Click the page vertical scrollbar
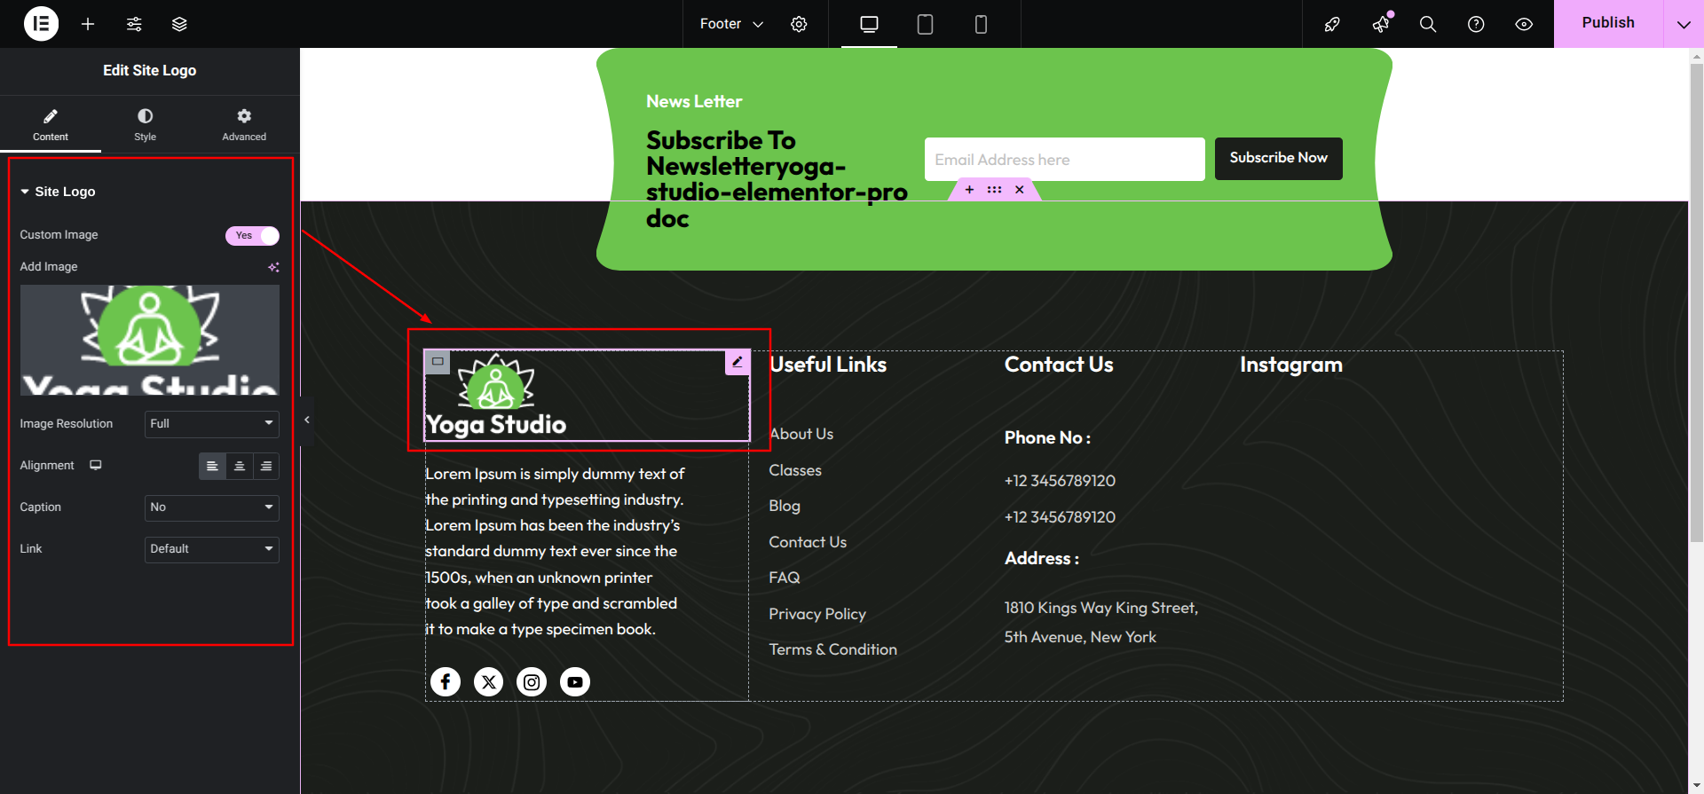 pos(1696,302)
